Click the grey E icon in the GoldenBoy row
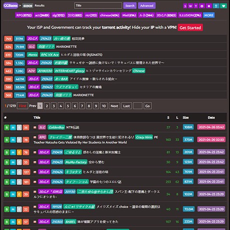This screenshot has width=230, height=230. (x=19, y=127)
